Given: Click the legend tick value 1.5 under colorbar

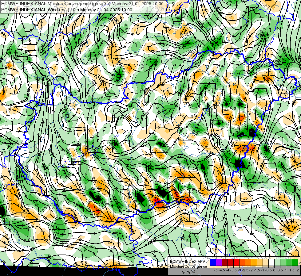Looking at the screenshot, I should (x=292, y=270).
